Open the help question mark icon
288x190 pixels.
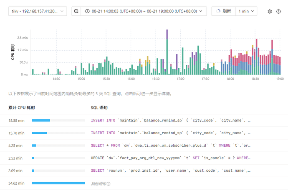click(278, 12)
